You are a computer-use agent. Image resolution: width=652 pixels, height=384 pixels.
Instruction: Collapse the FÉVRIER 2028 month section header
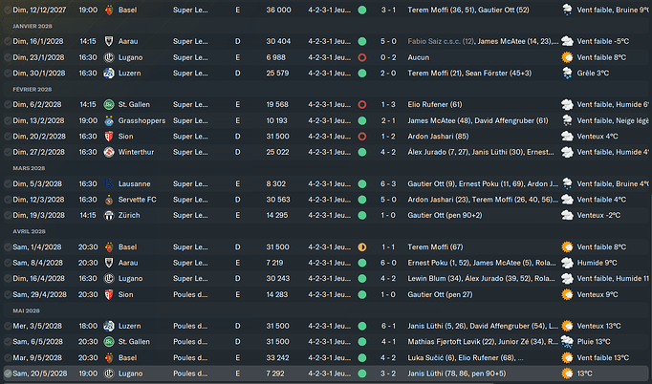click(31, 89)
